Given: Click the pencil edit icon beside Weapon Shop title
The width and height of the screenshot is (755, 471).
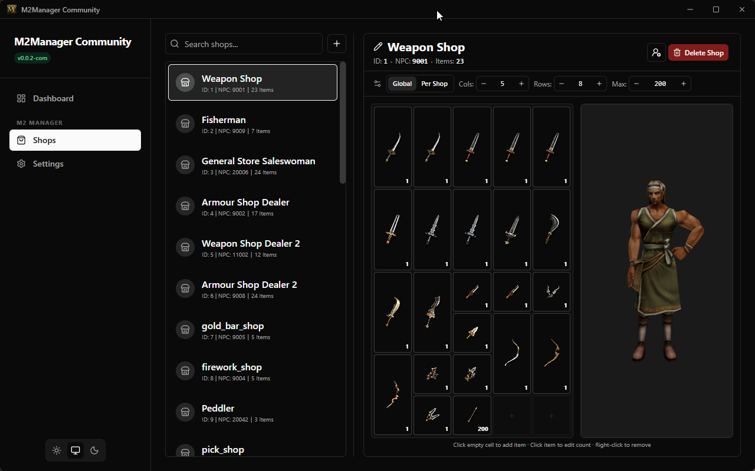Looking at the screenshot, I should (378, 47).
